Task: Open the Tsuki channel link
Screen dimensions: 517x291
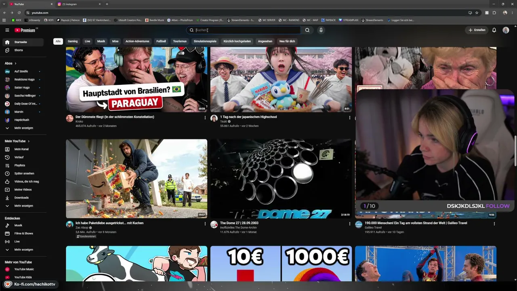Action: 223,122
